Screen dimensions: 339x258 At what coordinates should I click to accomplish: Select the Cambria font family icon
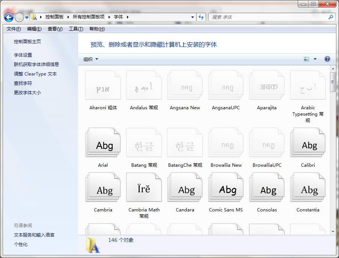[x=103, y=187]
